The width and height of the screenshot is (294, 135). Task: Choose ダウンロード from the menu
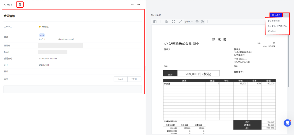272,31
